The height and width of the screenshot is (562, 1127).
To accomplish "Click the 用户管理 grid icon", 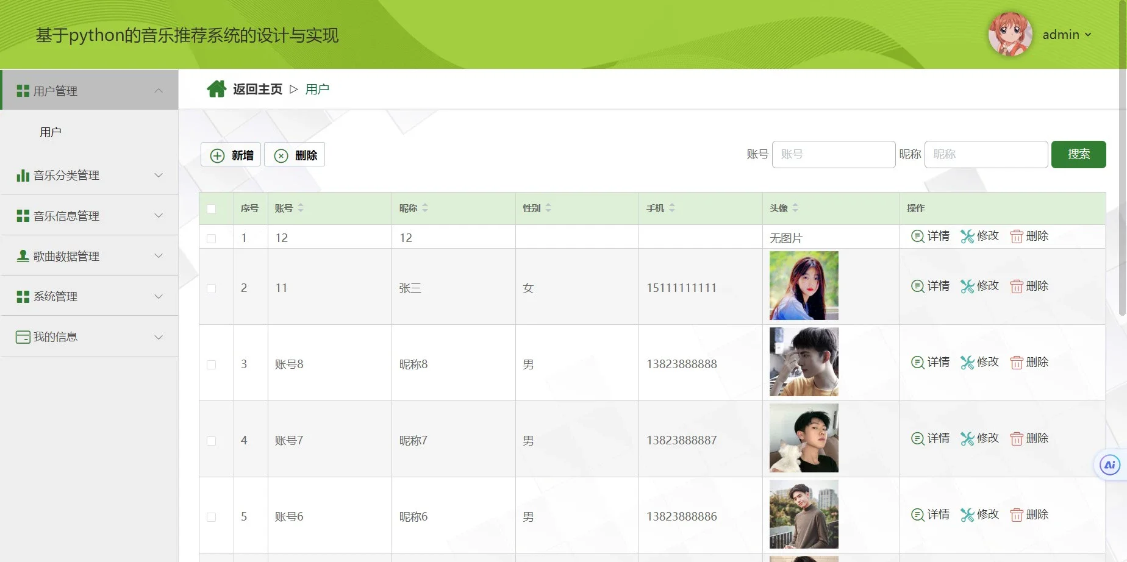I will [x=23, y=91].
